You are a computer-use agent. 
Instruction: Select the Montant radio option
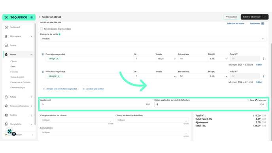[257, 100]
